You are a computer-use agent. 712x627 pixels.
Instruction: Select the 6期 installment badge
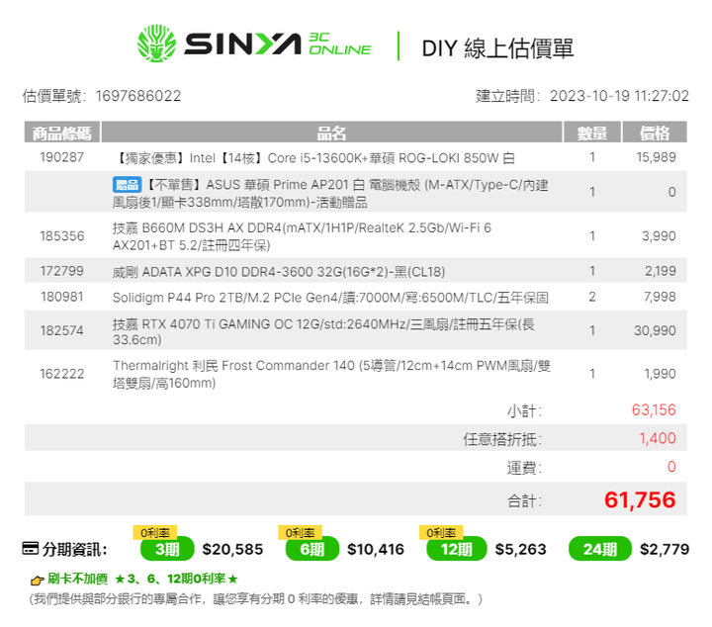pos(311,549)
